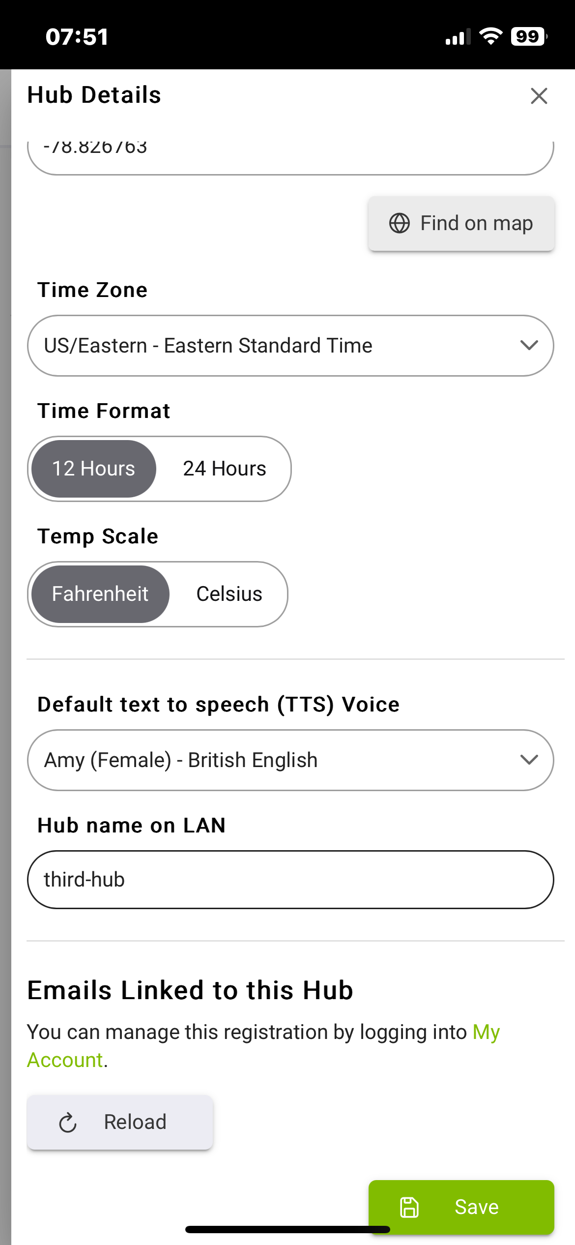
Task: Tap the battery indicator icon
Action: tap(529, 36)
